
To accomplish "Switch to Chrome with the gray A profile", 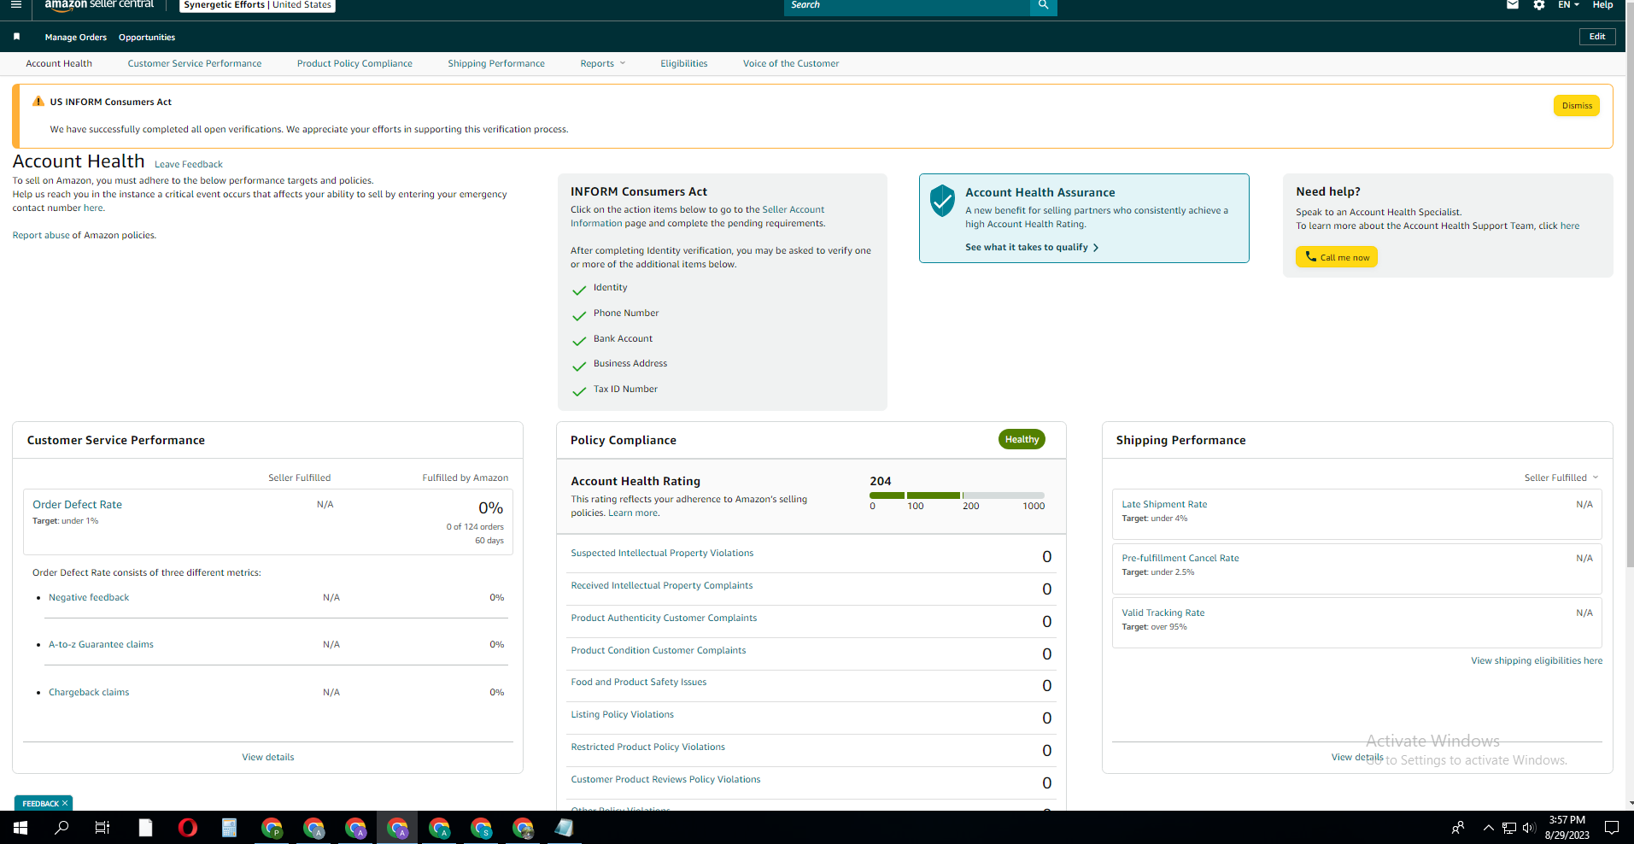I will [313, 828].
